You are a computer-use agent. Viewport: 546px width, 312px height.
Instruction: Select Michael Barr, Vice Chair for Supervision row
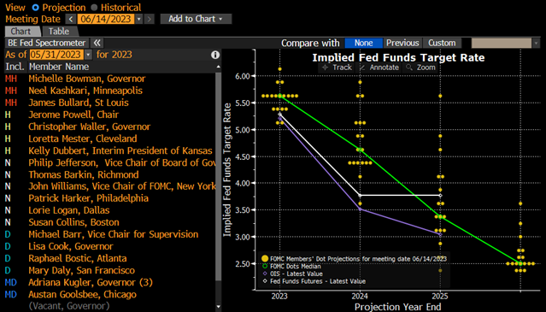pos(110,234)
